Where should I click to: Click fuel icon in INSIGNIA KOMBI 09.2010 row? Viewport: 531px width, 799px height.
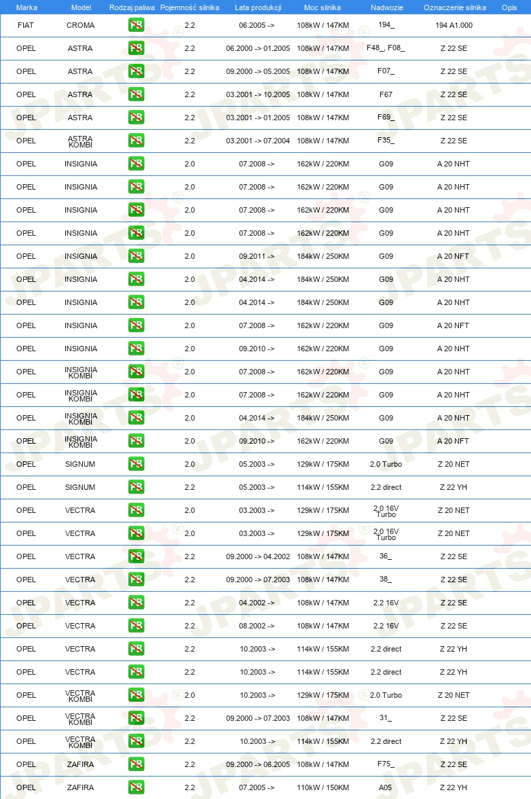[x=136, y=441]
